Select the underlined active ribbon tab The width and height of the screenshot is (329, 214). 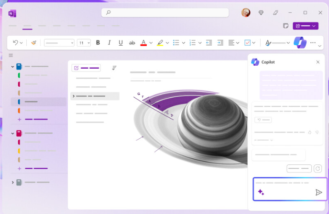pos(27,26)
